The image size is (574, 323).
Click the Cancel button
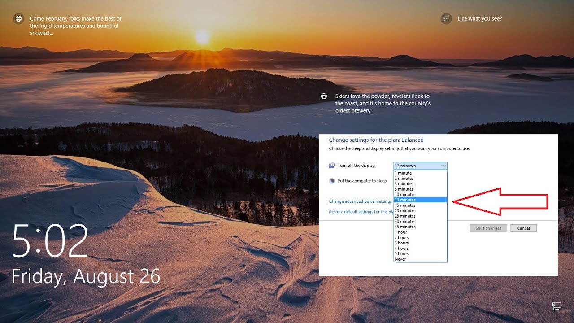(523, 228)
